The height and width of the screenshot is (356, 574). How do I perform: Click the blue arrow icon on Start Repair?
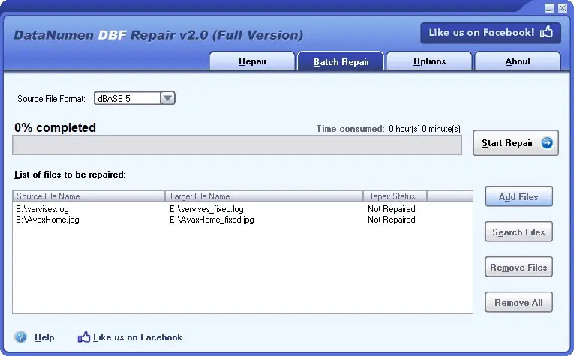(547, 143)
